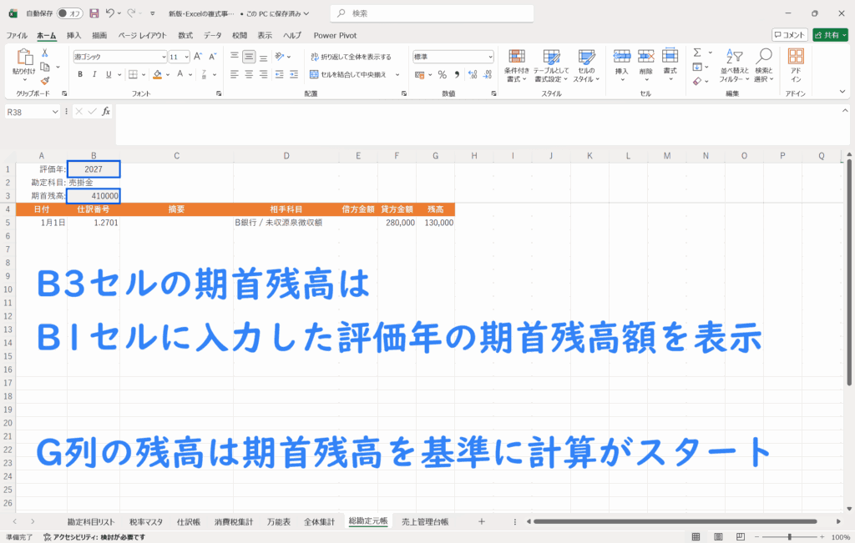Click the fill color paint bucket swatch

157,74
